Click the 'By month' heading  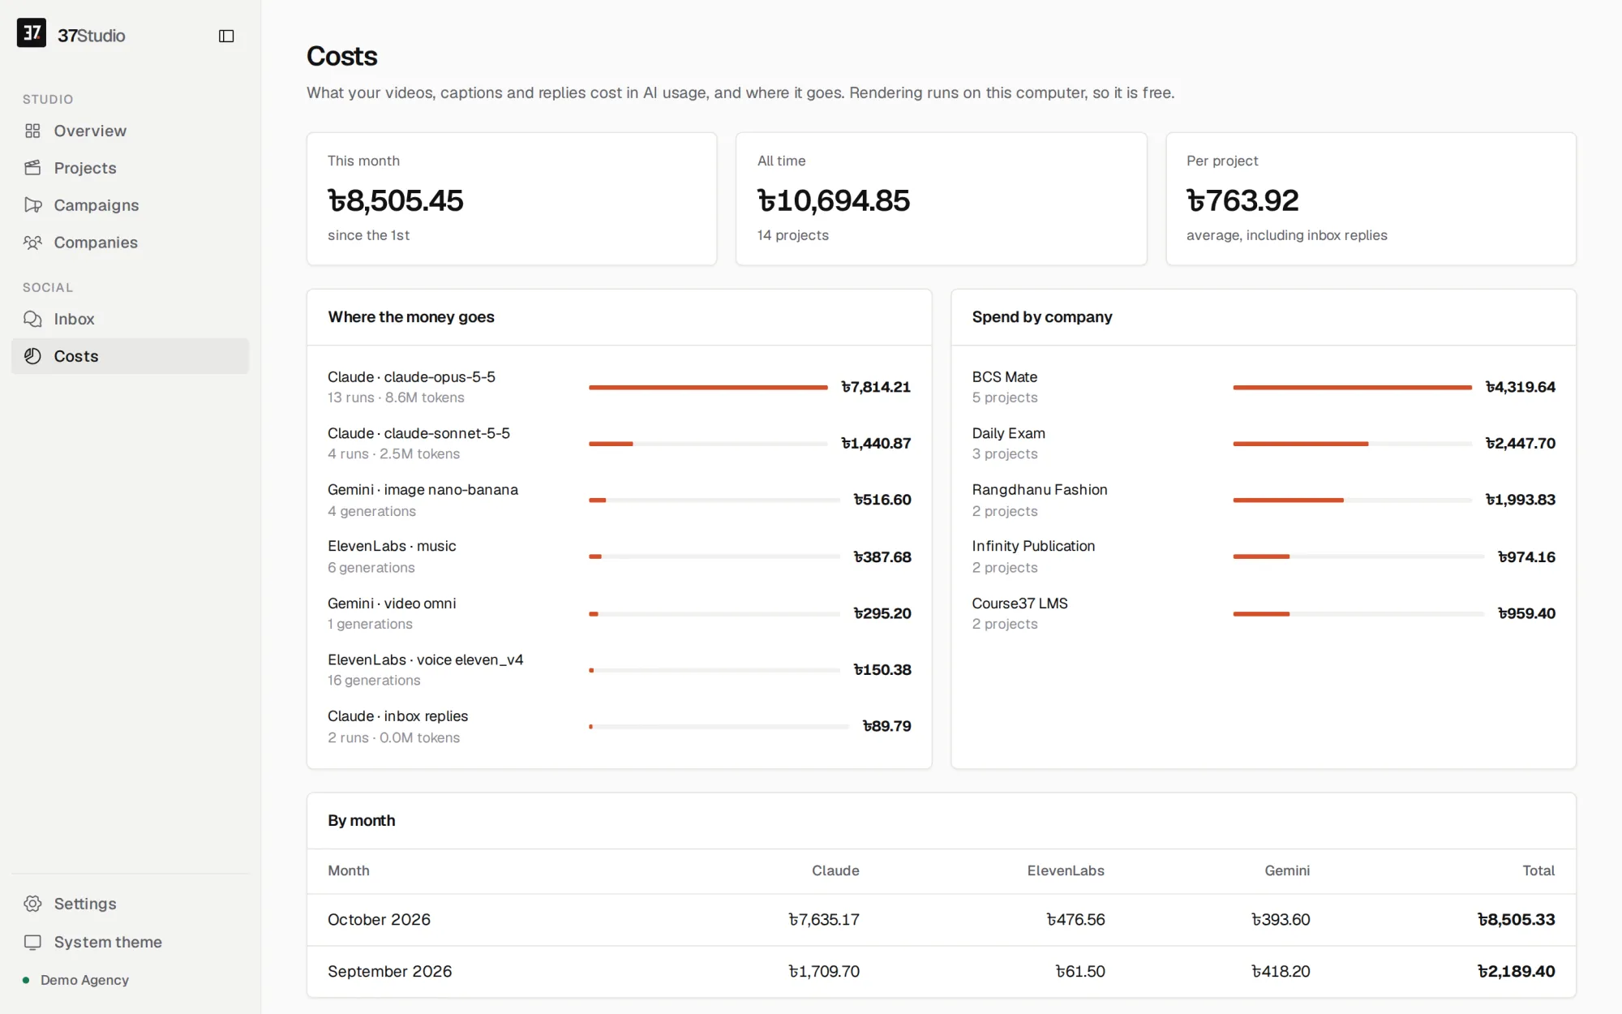[x=362, y=821]
